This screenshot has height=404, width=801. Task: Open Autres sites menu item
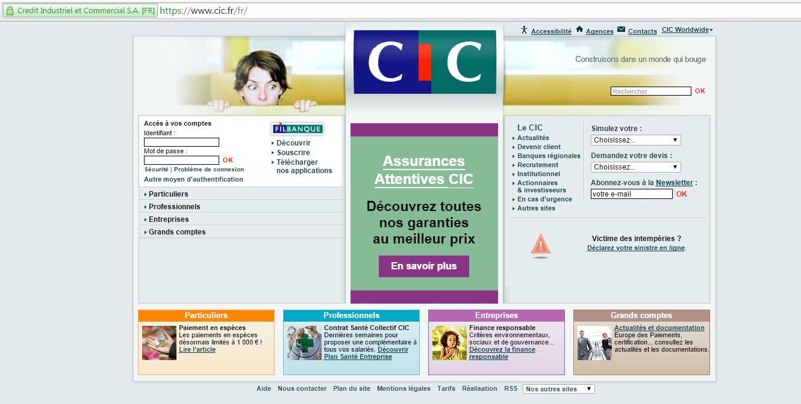point(536,208)
